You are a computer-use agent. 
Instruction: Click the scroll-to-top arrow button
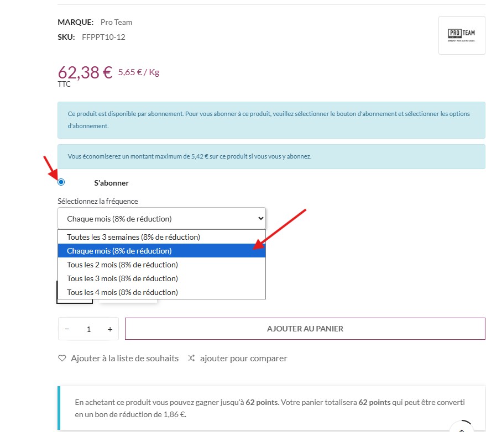tap(461, 428)
